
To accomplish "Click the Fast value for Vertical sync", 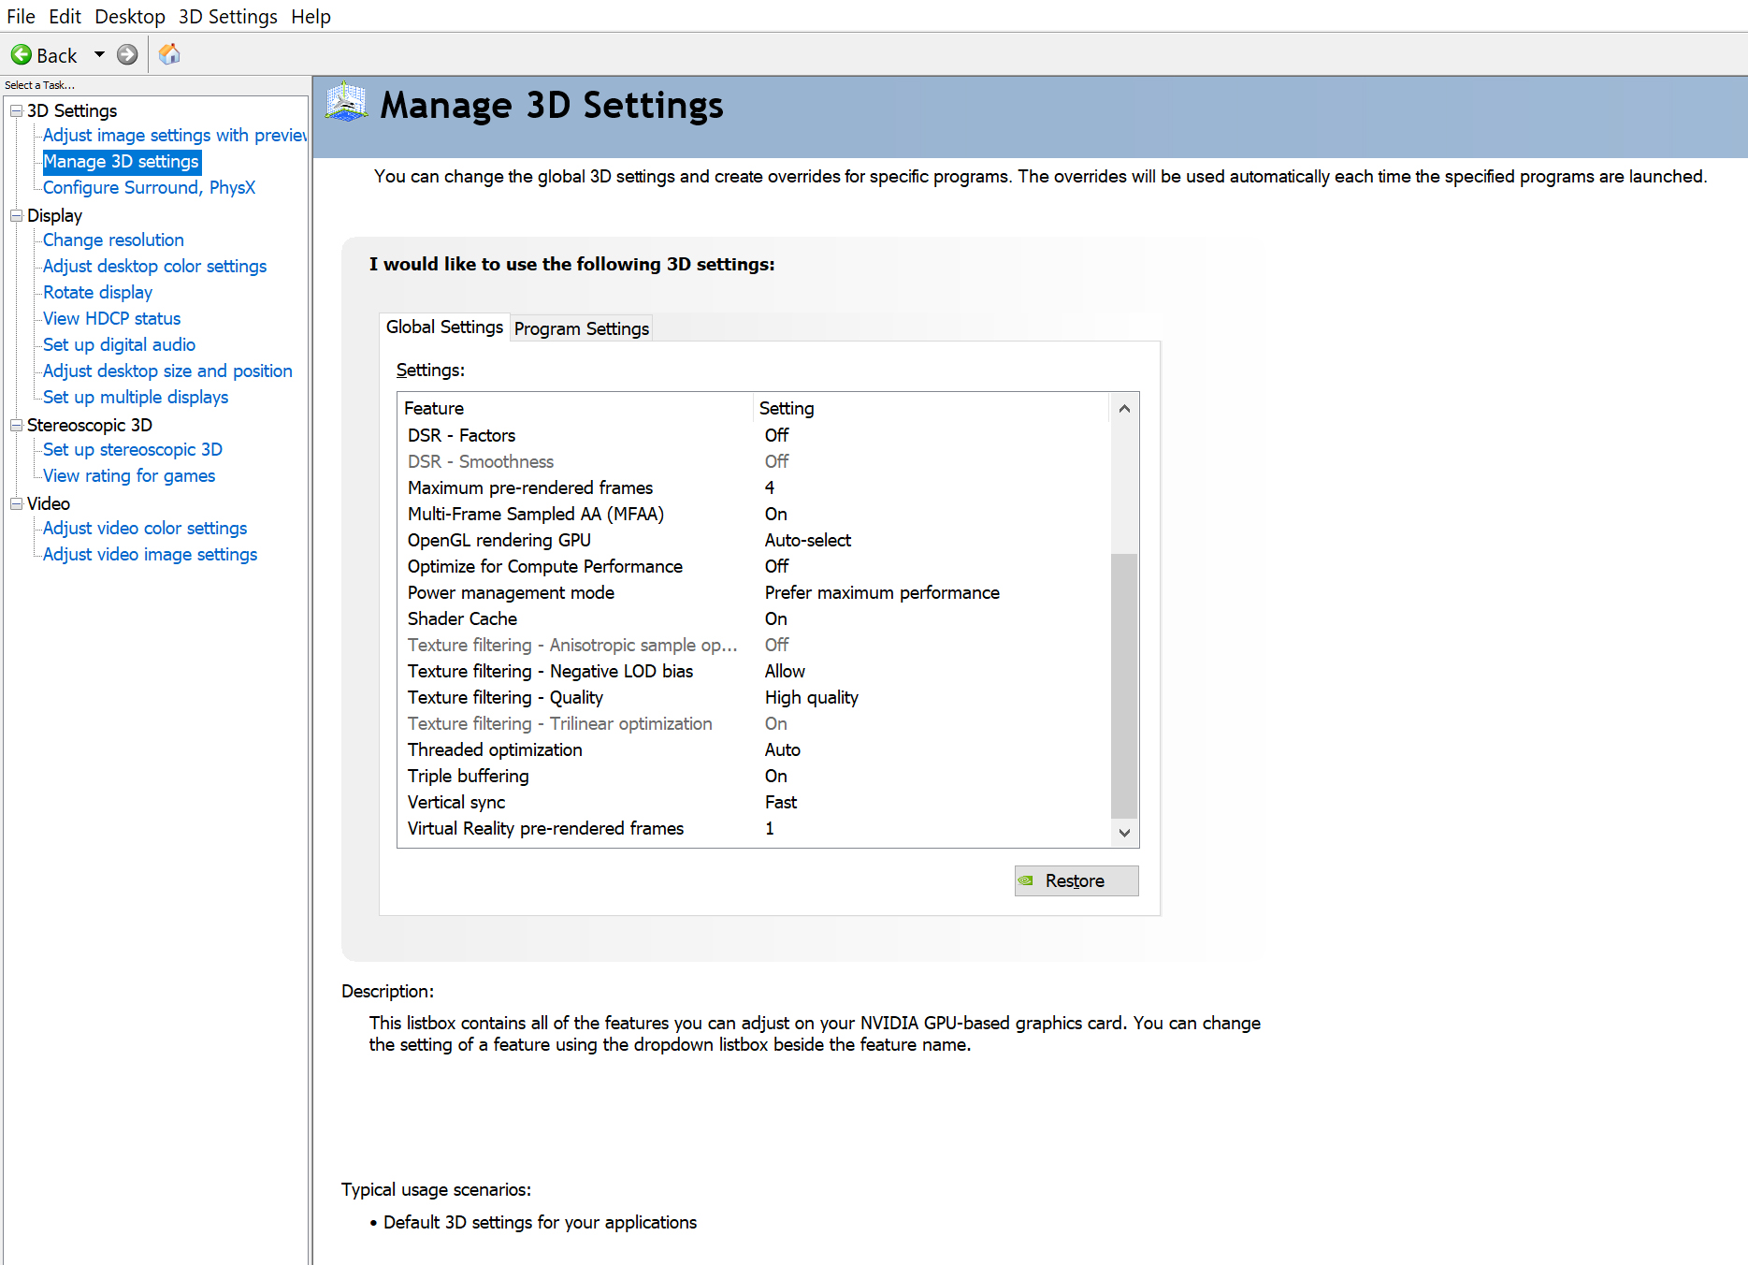I will [781, 802].
